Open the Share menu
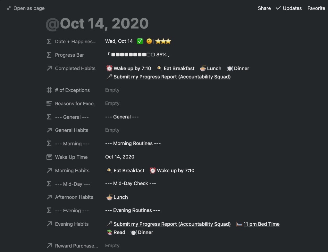328x252 pixels. pos(264,8)
